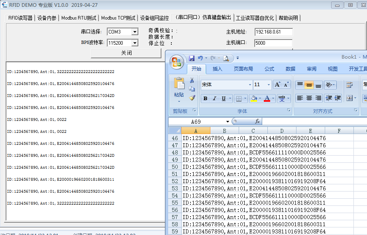The height and width of the screenshot is (235, 367).
Task: Align cell text to bottom
Action: pyautogui.click(x=318, y=85)
